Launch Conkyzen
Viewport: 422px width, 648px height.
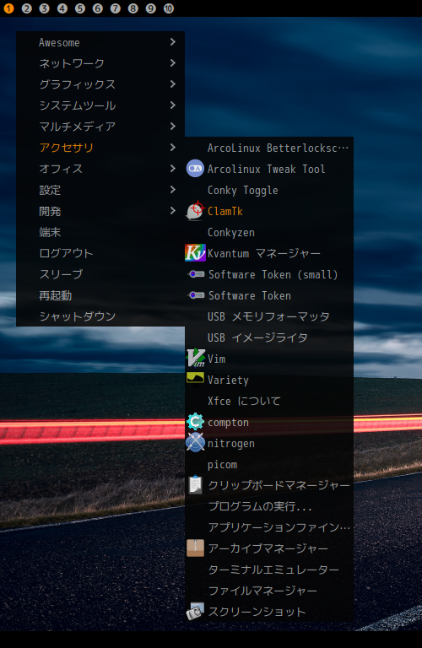coord(269,232)
